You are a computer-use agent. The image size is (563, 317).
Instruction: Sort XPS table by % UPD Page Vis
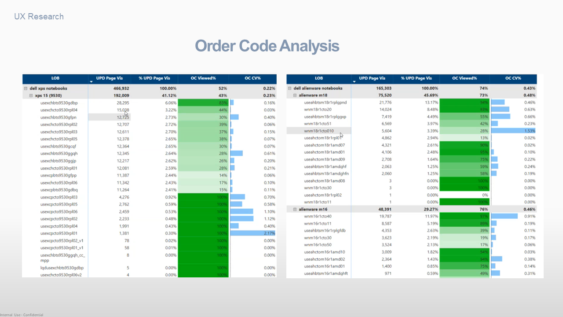point(154,78)
